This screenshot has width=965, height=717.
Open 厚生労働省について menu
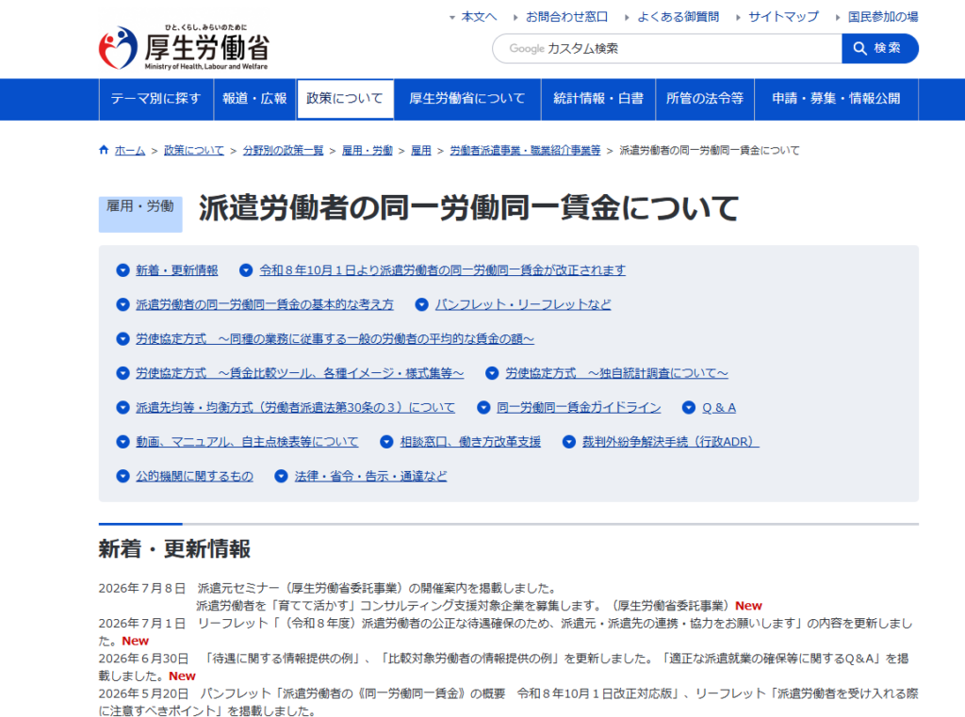[467, 99]
